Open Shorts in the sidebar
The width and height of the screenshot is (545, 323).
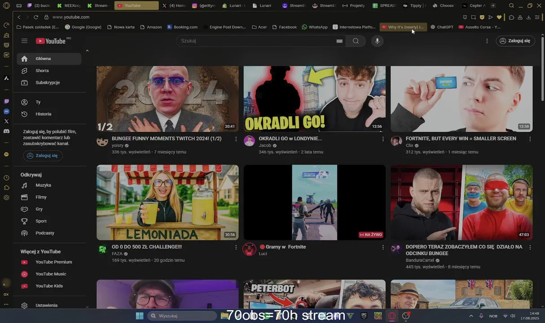coord(49,70)
